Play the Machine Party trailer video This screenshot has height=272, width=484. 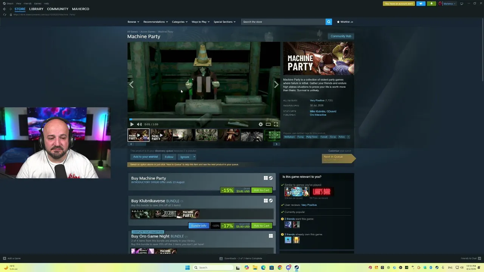click(x=132, y=124)
